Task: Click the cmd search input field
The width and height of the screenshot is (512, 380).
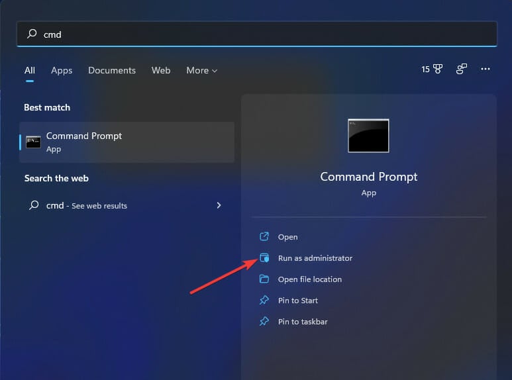Action: coord(257,34)
